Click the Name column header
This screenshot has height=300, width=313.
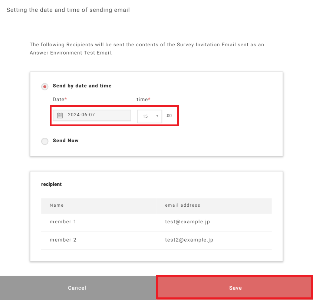[57, 205]
